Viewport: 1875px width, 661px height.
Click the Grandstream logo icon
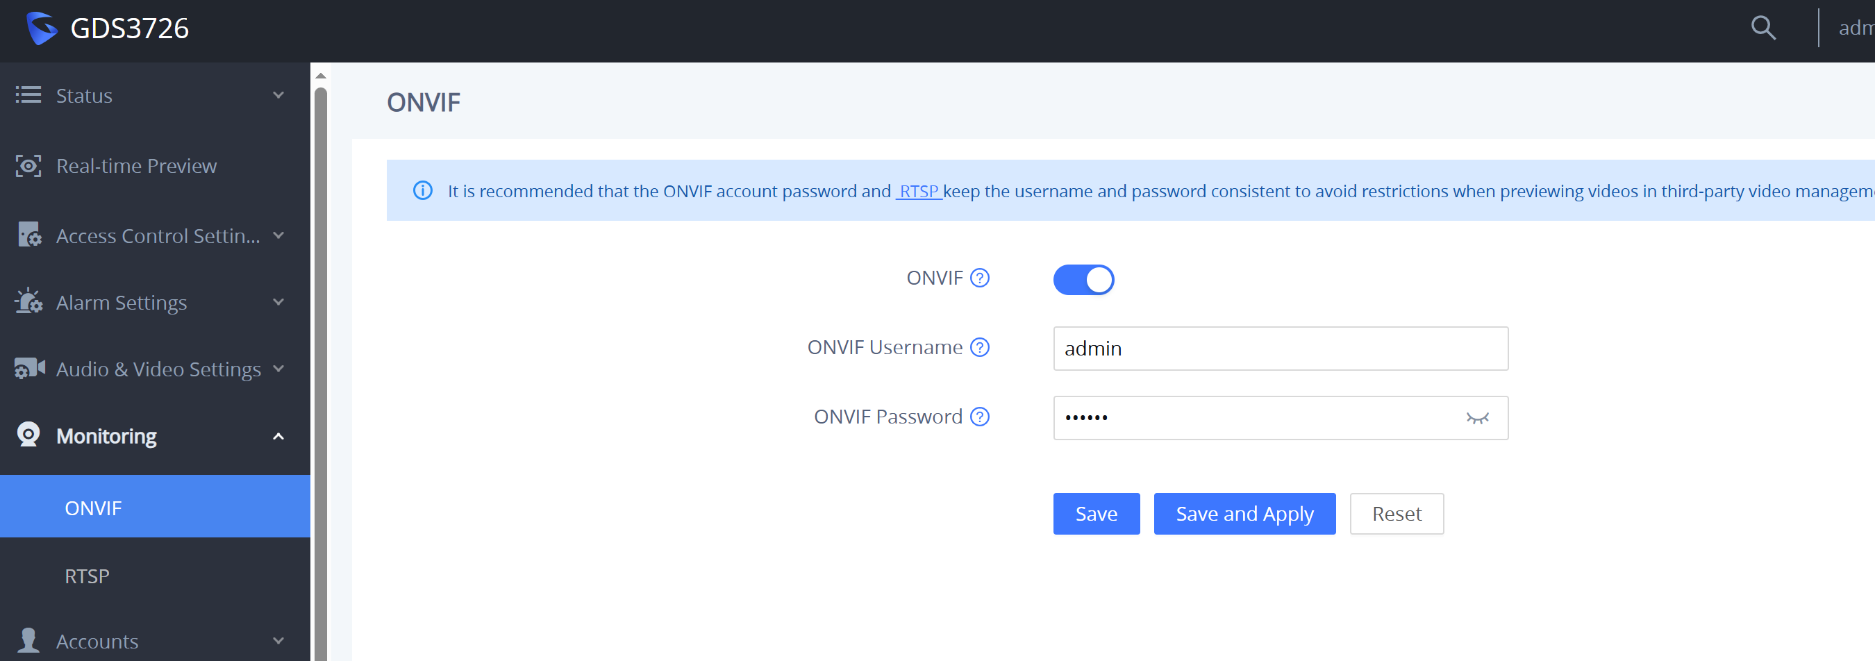tap(42, 28)
